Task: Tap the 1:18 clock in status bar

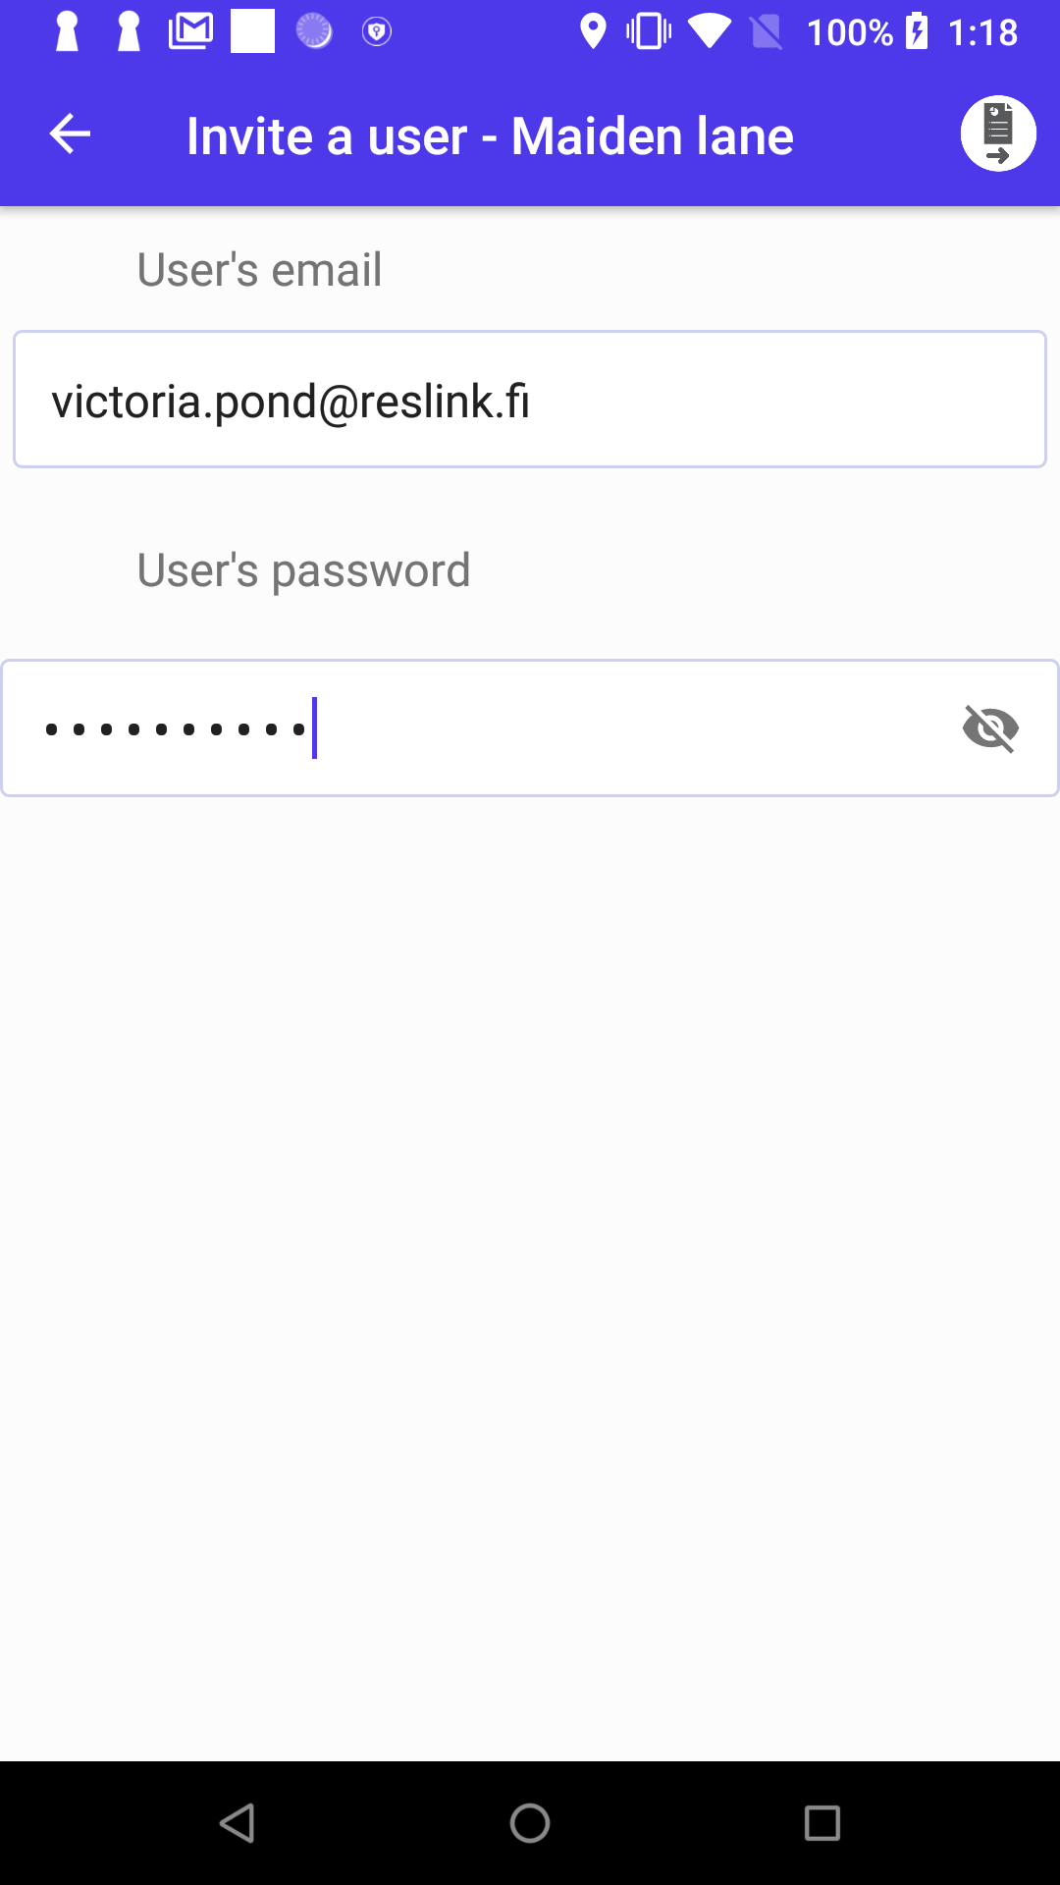Action: [982, 32]
